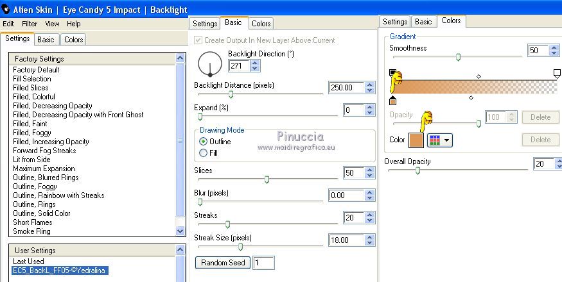Click the Backlight Distance value field

click(347, 88)
